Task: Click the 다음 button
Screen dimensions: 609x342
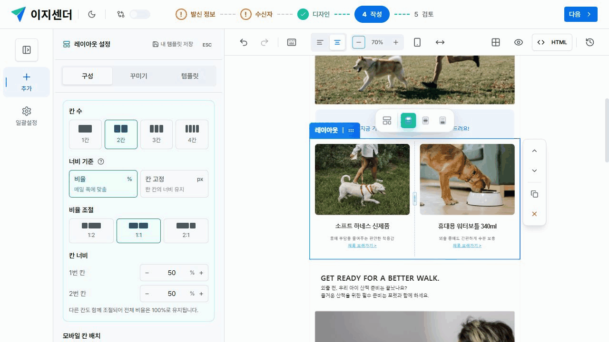Action: (580, 14)
